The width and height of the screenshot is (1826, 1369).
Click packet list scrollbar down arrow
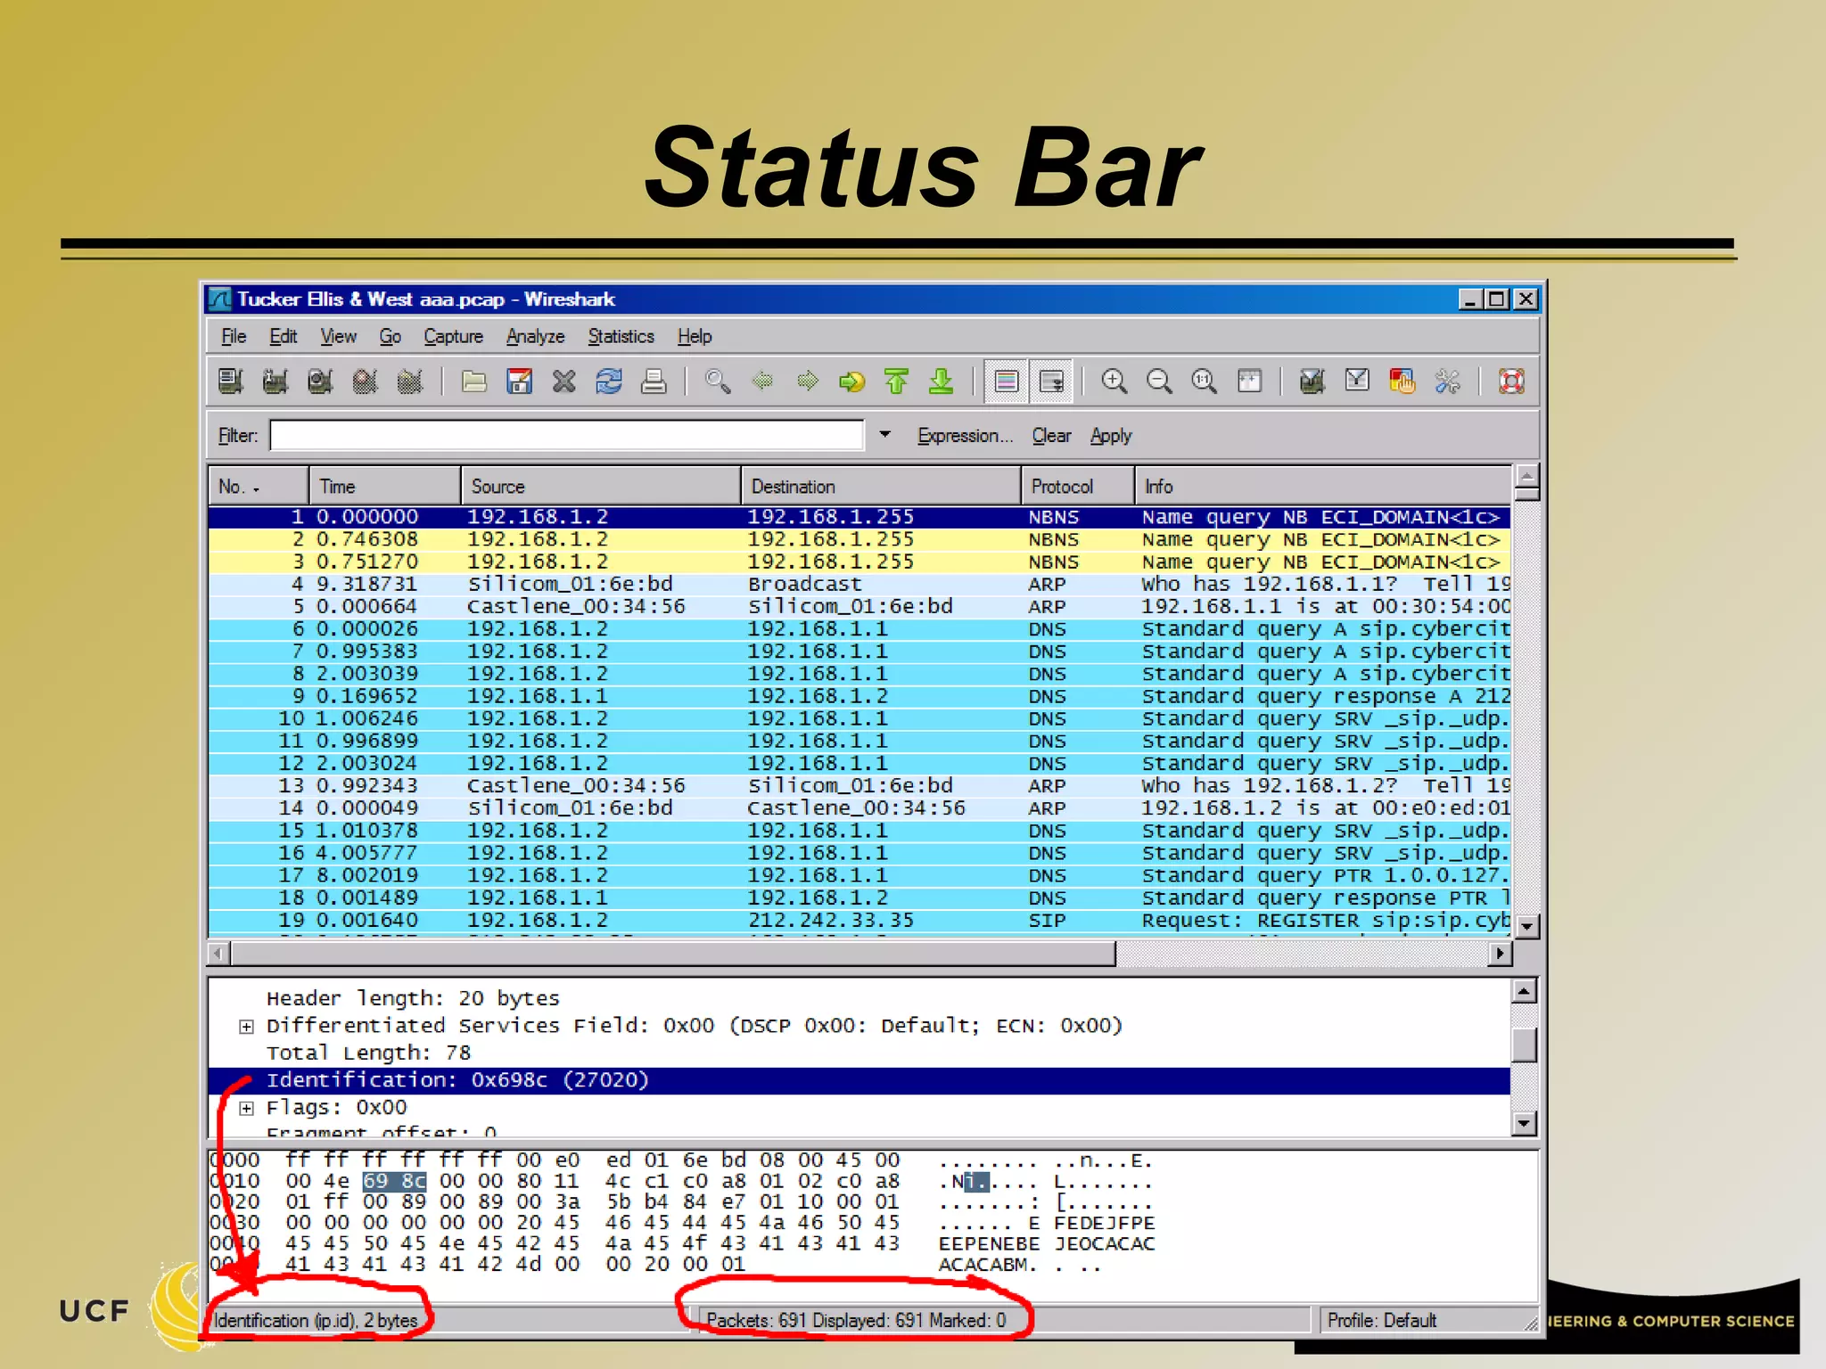pos(1527,927)
